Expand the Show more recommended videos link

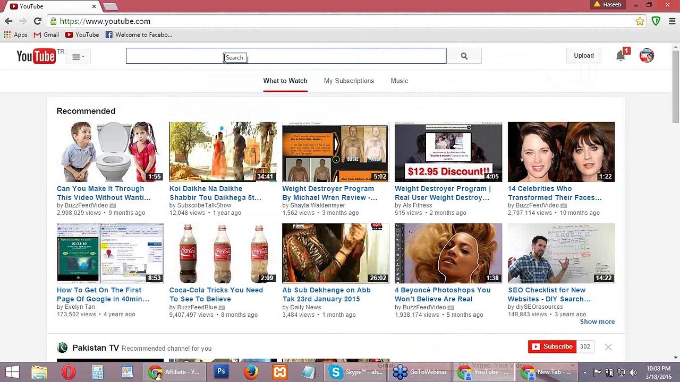click(597, 322)
